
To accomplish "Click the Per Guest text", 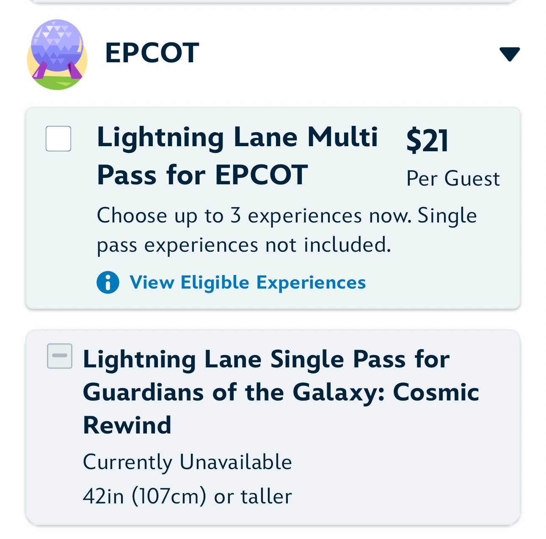I will (453, 178).
